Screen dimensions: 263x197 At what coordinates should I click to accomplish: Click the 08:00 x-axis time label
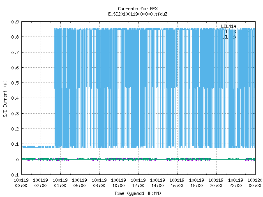[99, 186]
